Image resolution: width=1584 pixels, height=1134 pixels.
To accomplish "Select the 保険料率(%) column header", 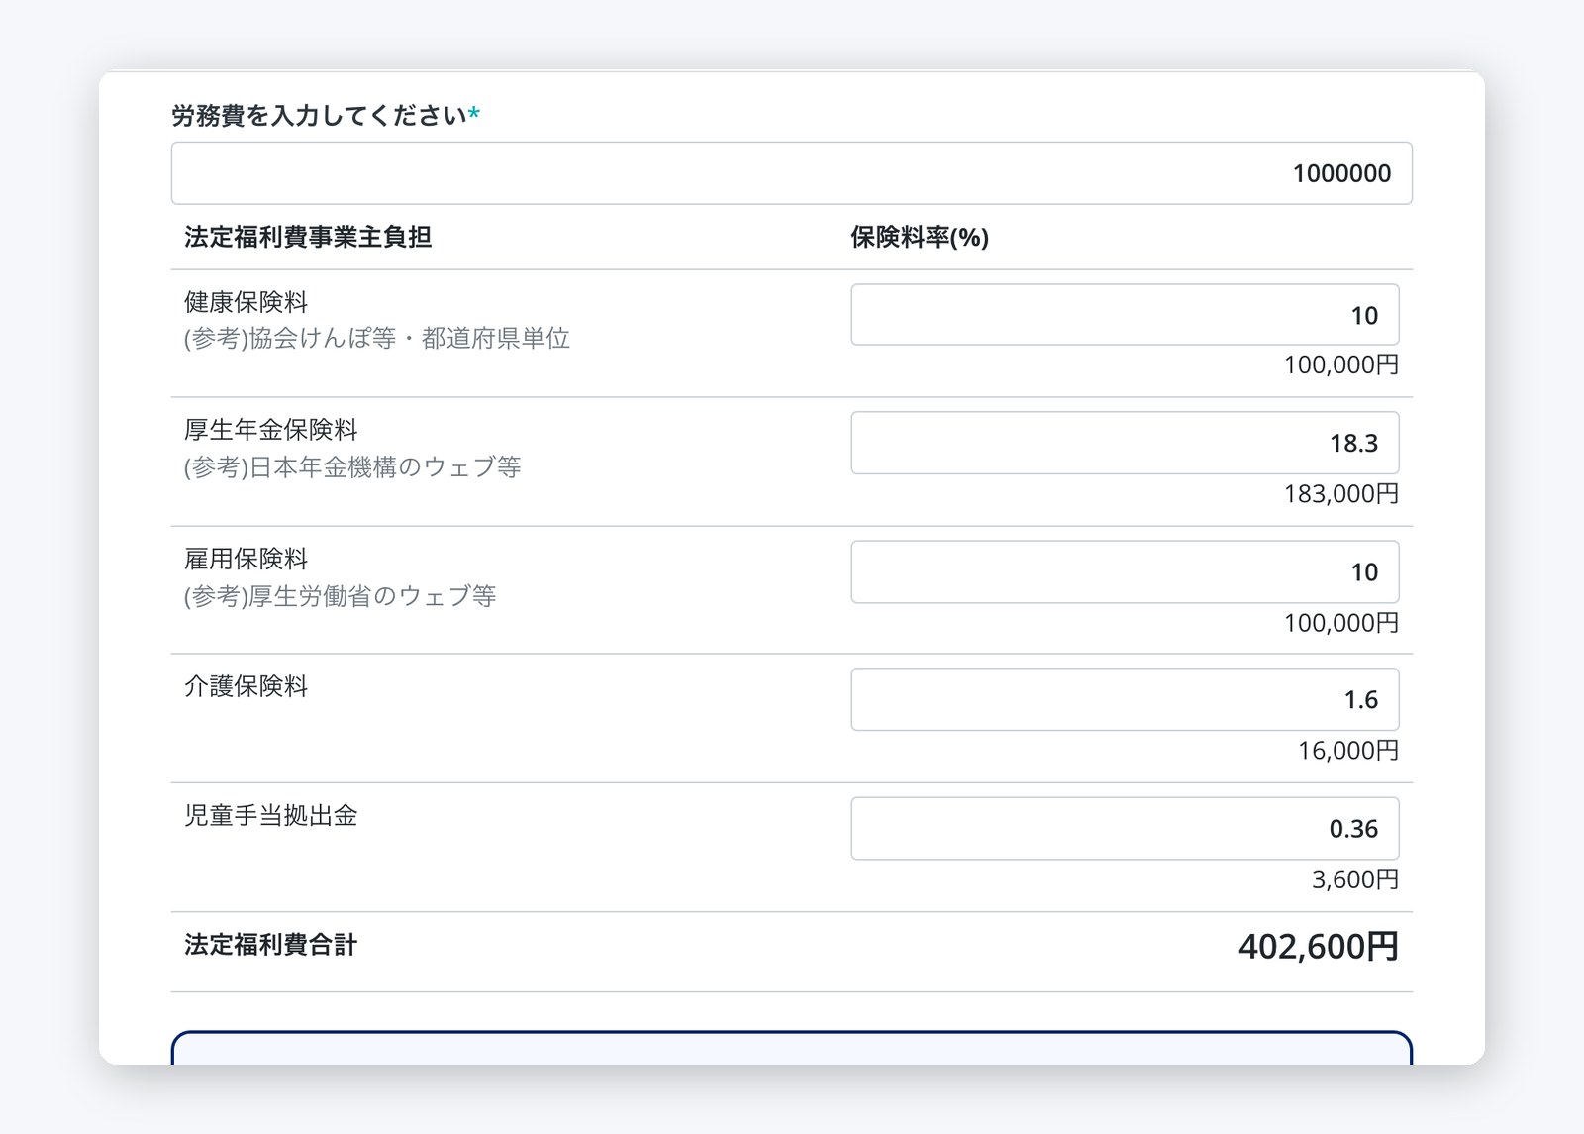I will pos(920,237).
